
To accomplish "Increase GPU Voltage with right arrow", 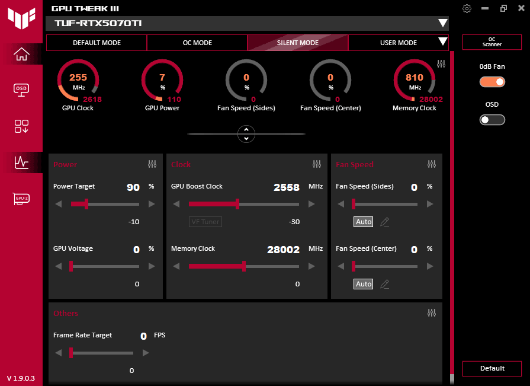I will click(x=152, y=266).
